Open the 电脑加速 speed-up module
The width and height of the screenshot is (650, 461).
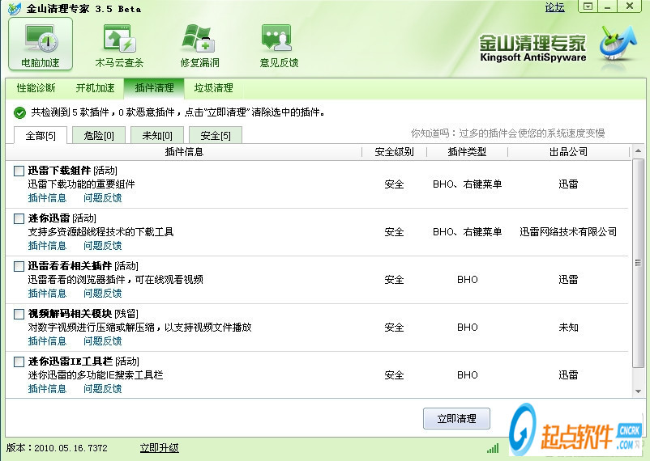pyautogui.click(x=41, y=44)
